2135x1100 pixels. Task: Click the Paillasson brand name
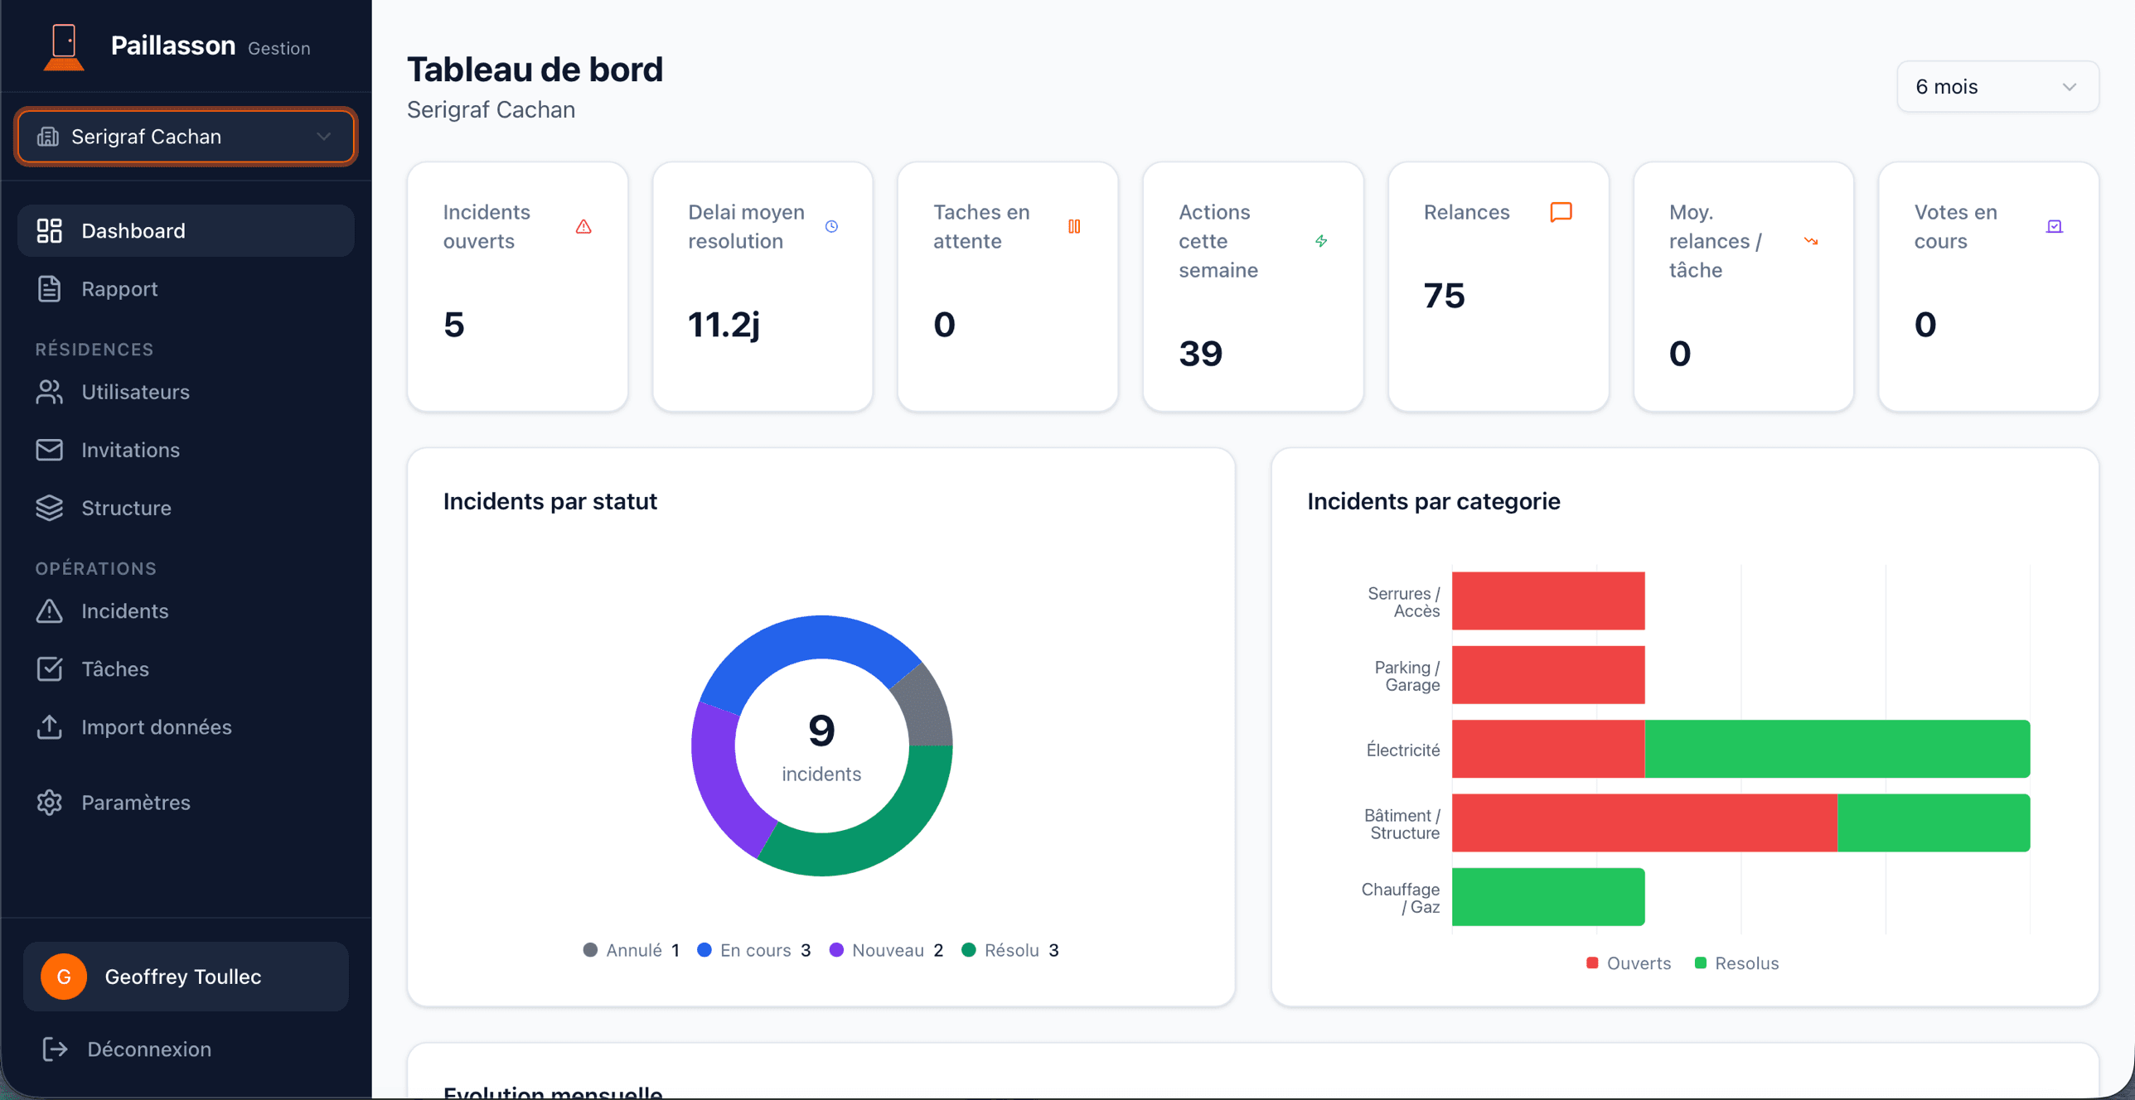[173, 45]
